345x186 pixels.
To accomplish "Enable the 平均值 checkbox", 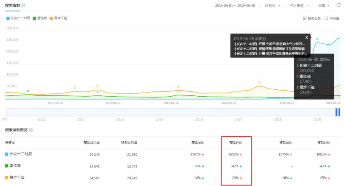I will pos(326,19).
